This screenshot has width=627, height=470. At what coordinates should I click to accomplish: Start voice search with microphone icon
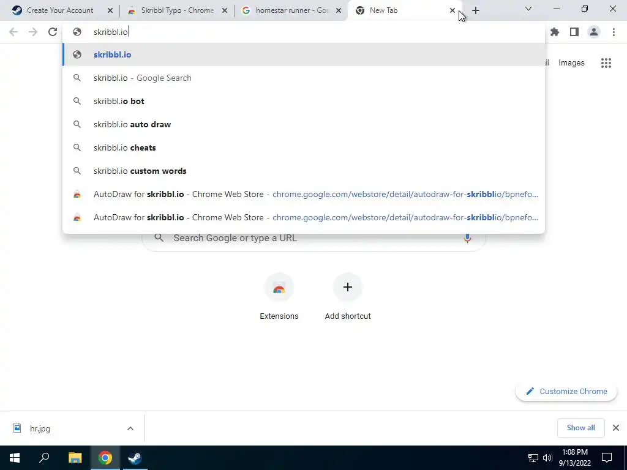(467, 238)
